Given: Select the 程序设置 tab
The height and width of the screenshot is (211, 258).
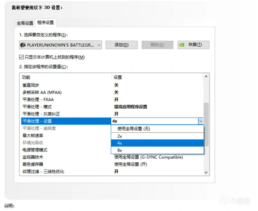Looking at the screenshot, I should tap(45, 22).
